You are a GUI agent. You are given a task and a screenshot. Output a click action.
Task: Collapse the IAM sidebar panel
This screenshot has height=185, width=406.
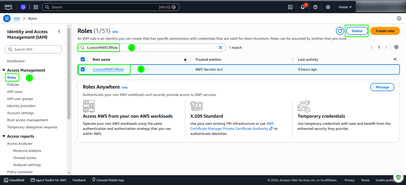click(59, 32)
